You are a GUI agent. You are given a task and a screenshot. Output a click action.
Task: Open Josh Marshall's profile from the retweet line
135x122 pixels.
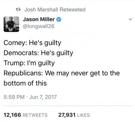pos(41,9)
